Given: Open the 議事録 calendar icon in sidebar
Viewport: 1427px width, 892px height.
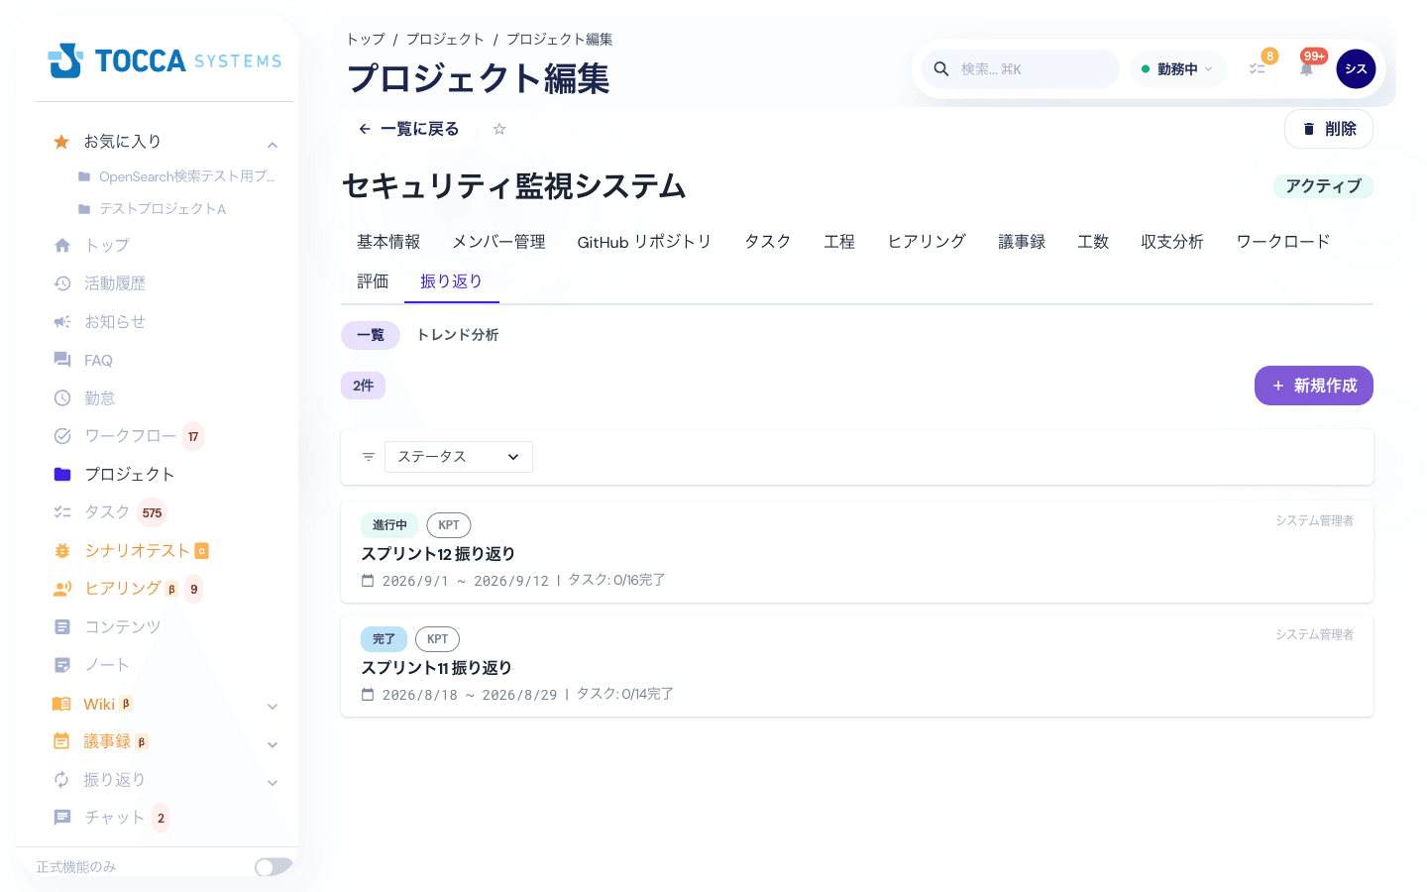Looking at the screenshot, I should click(61, 741).
